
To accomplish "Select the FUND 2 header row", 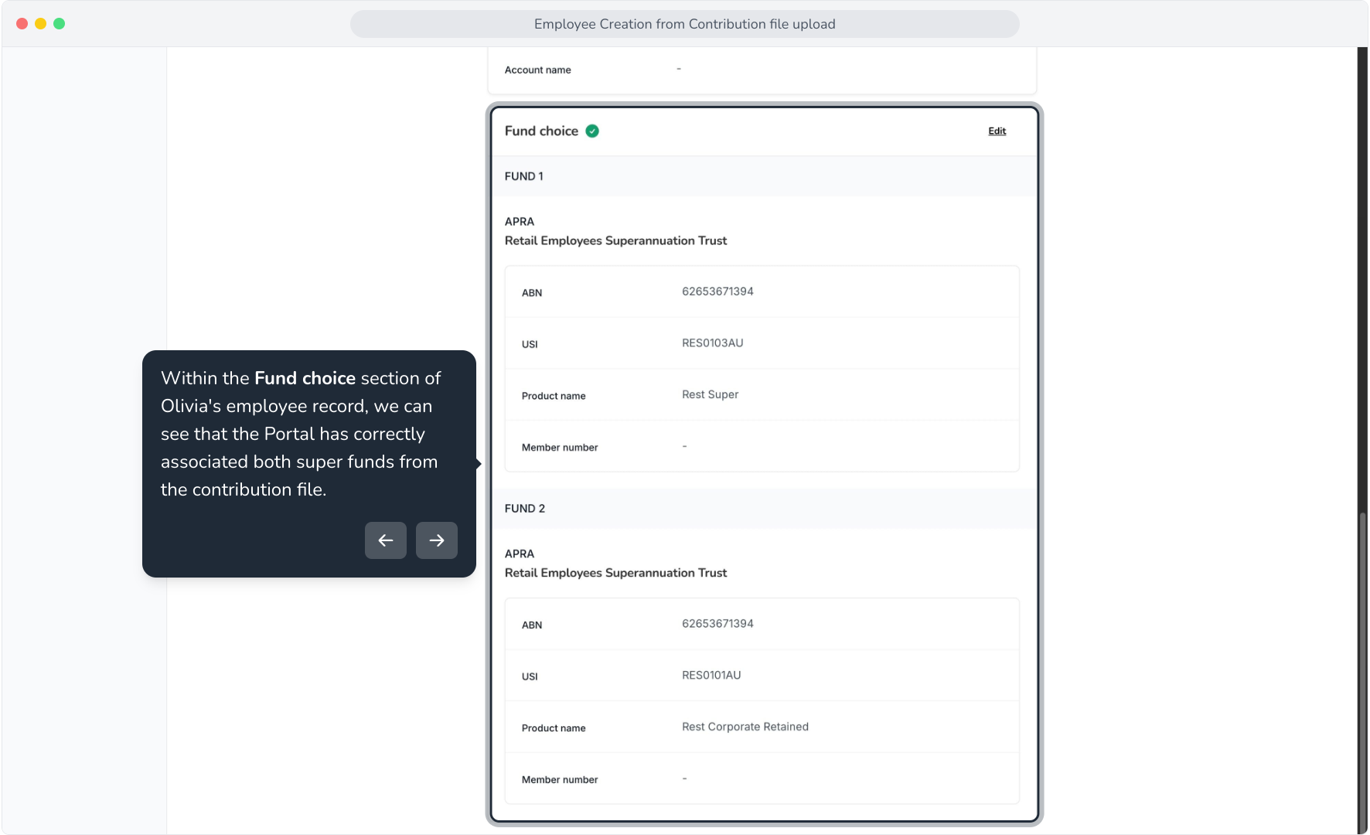I will (764, 509).
